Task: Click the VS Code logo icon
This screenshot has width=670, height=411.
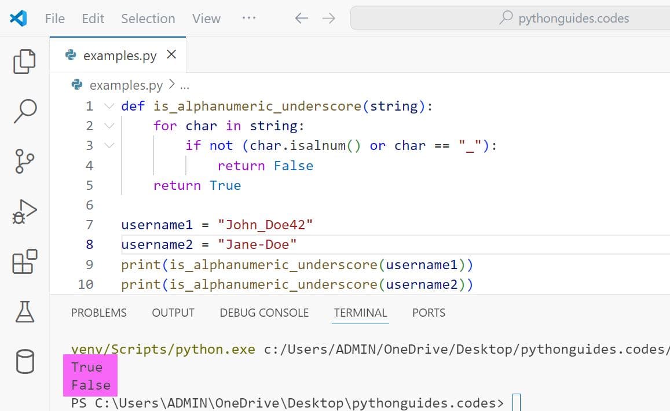Action: pyautogui.click(x=18, y=19)
